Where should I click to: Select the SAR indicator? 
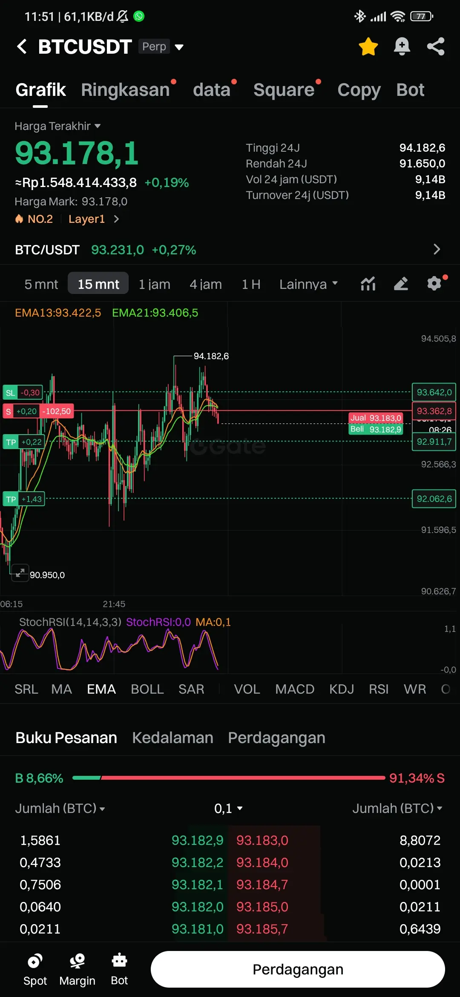191,689
